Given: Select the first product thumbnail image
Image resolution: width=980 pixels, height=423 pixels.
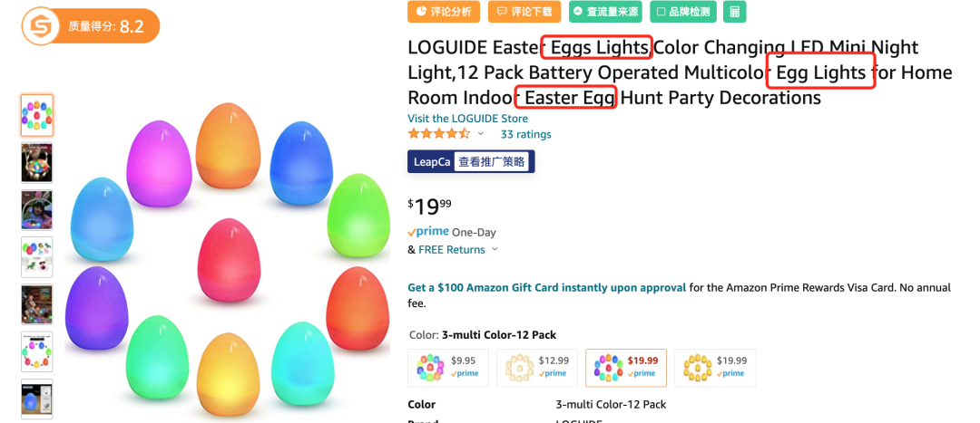Looking at the screenshot, I should [37, 115].
